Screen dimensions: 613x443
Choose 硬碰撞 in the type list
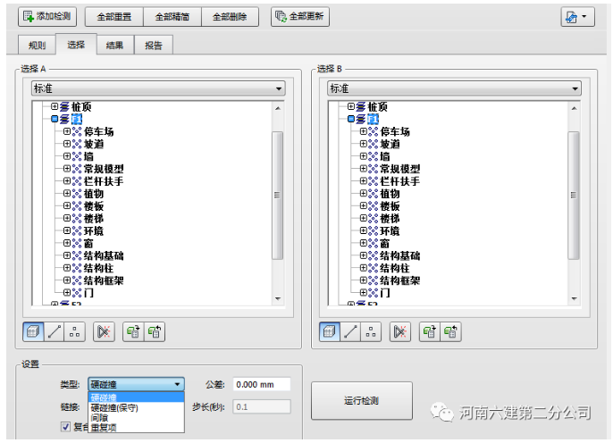[x=136, y=397]
